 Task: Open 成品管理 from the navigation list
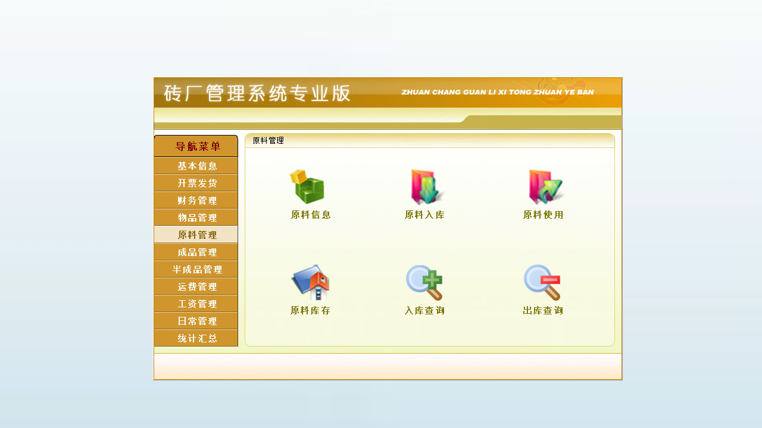tap(196, 252)
